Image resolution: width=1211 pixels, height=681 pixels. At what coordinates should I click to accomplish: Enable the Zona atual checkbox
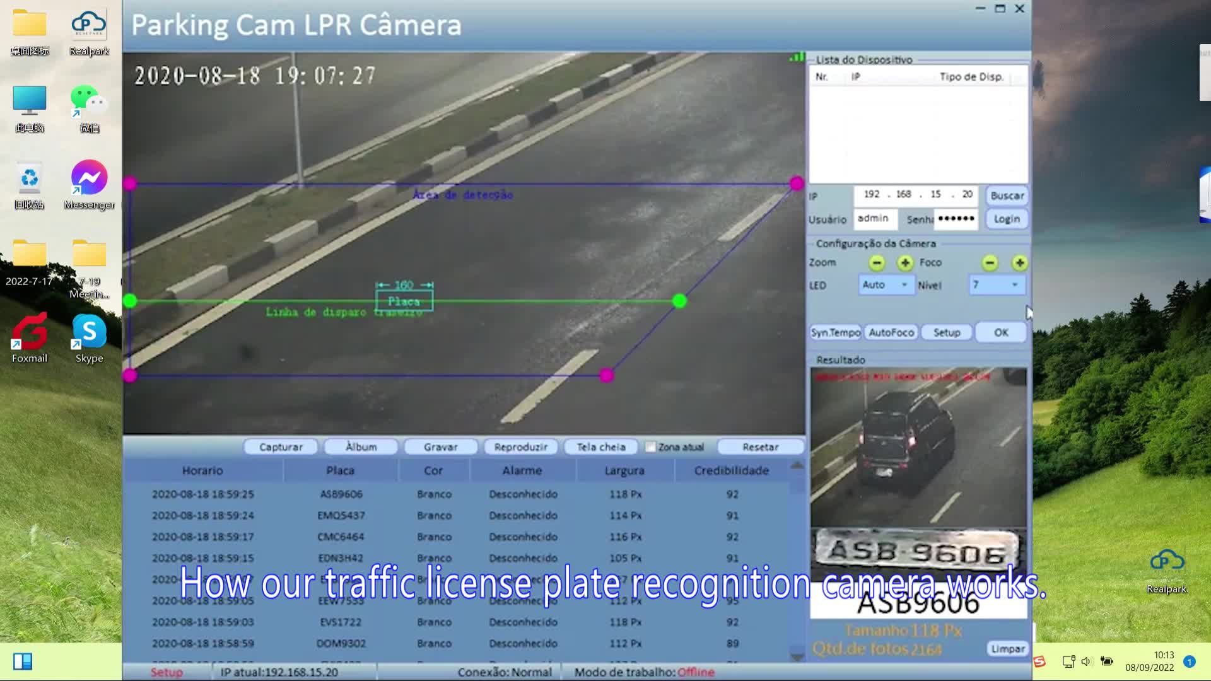tap(650, 446)
